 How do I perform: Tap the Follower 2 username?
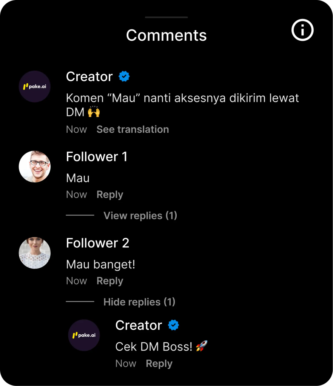(97, 243)
